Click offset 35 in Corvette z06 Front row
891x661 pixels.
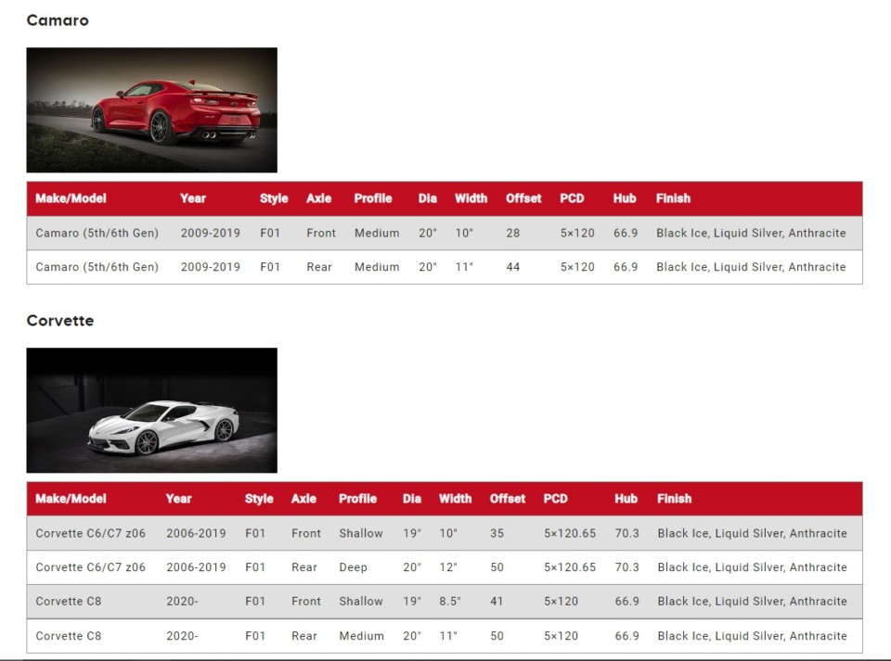tap(497, 533)
